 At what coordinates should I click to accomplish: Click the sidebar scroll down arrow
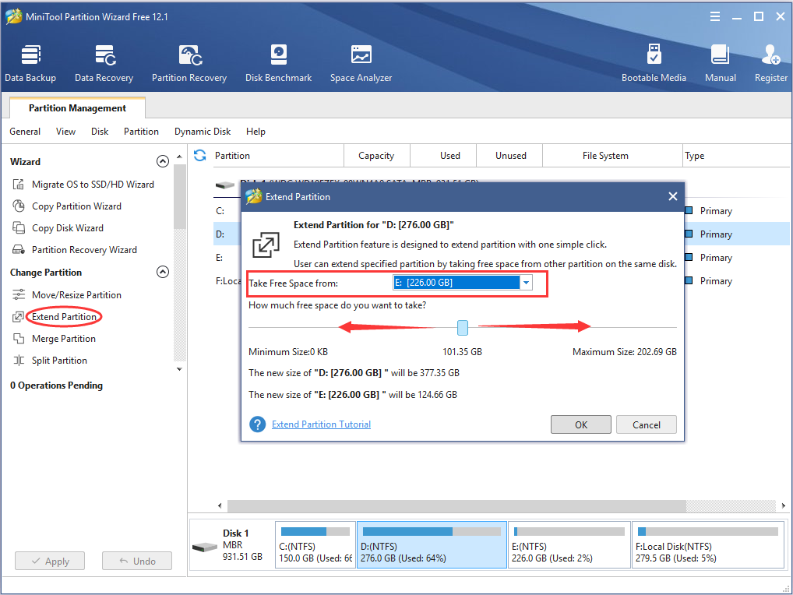tap(179, 369)
